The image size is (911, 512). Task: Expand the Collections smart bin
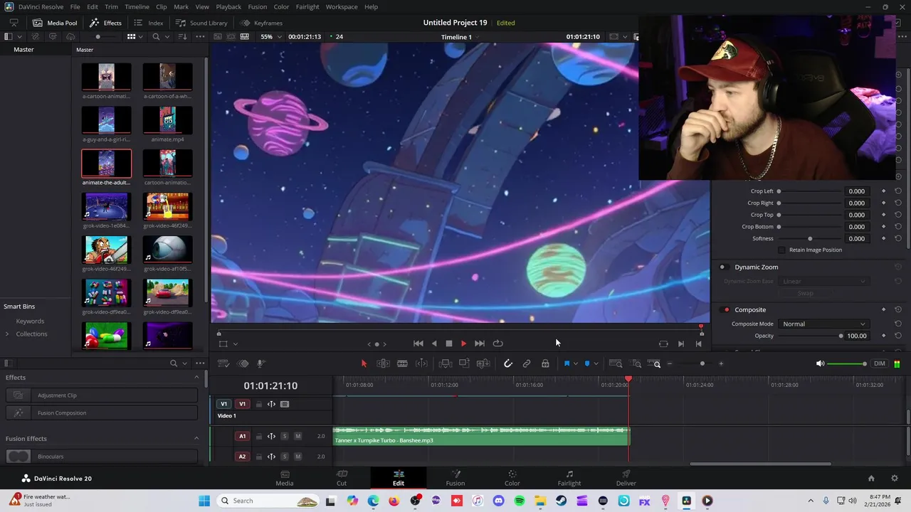coord(7,334)
